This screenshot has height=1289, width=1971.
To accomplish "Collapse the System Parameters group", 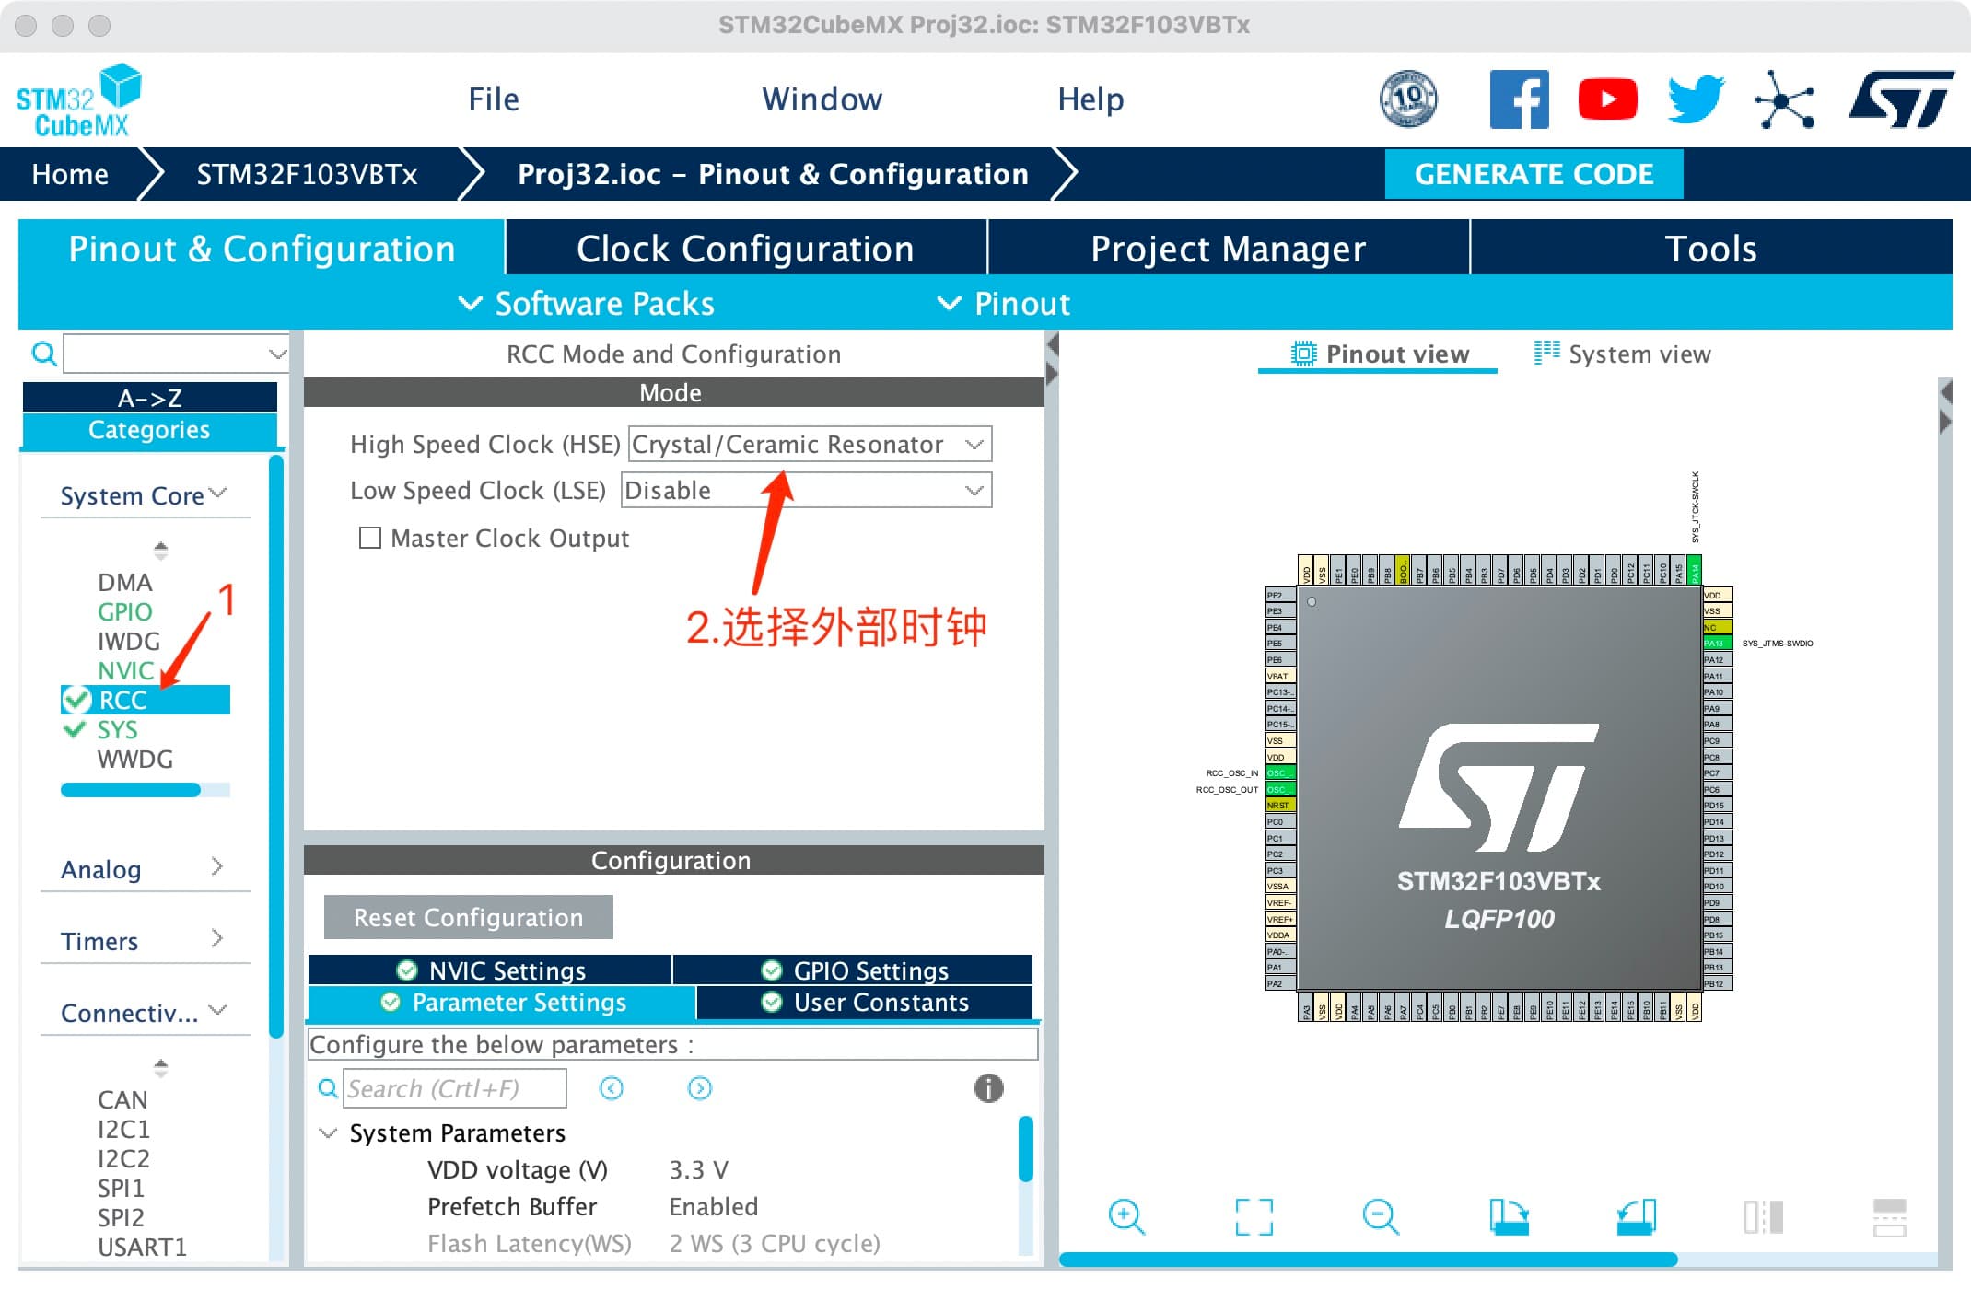I will tap(328, 1132).
